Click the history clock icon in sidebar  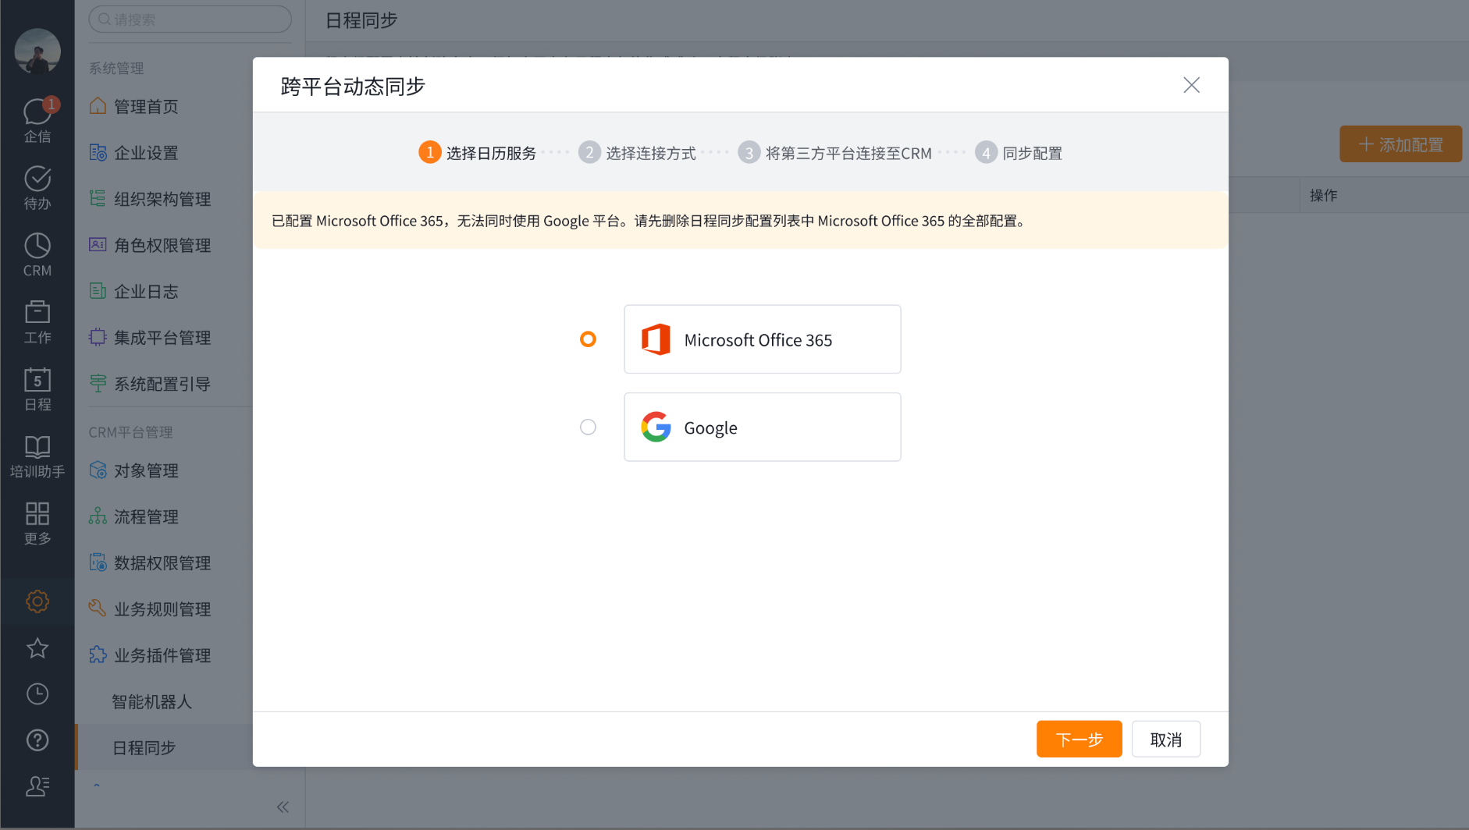pos(37,694)
